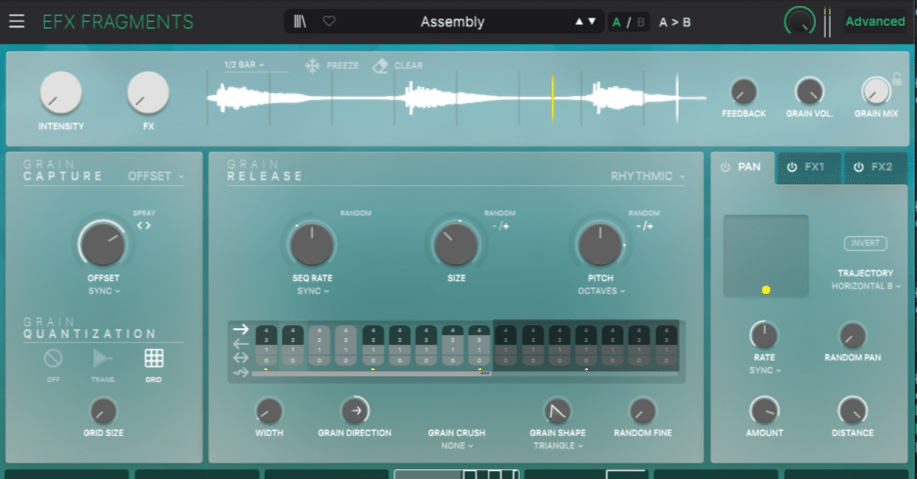
Task: Toggle the PAN power button
Action: [x=725, y=167]
